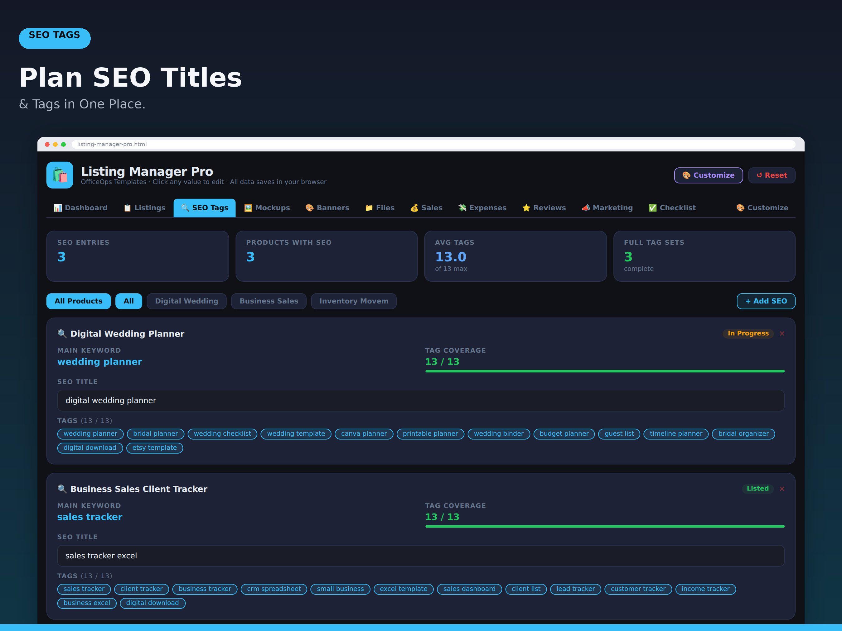The height and width of the screenshot is (631, 842).
Task: Click the 'canva planner' tag
Action: coord(364,434)
